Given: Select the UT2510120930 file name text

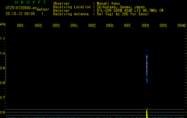Looking at the screenshot, I should tap(21, 8).
